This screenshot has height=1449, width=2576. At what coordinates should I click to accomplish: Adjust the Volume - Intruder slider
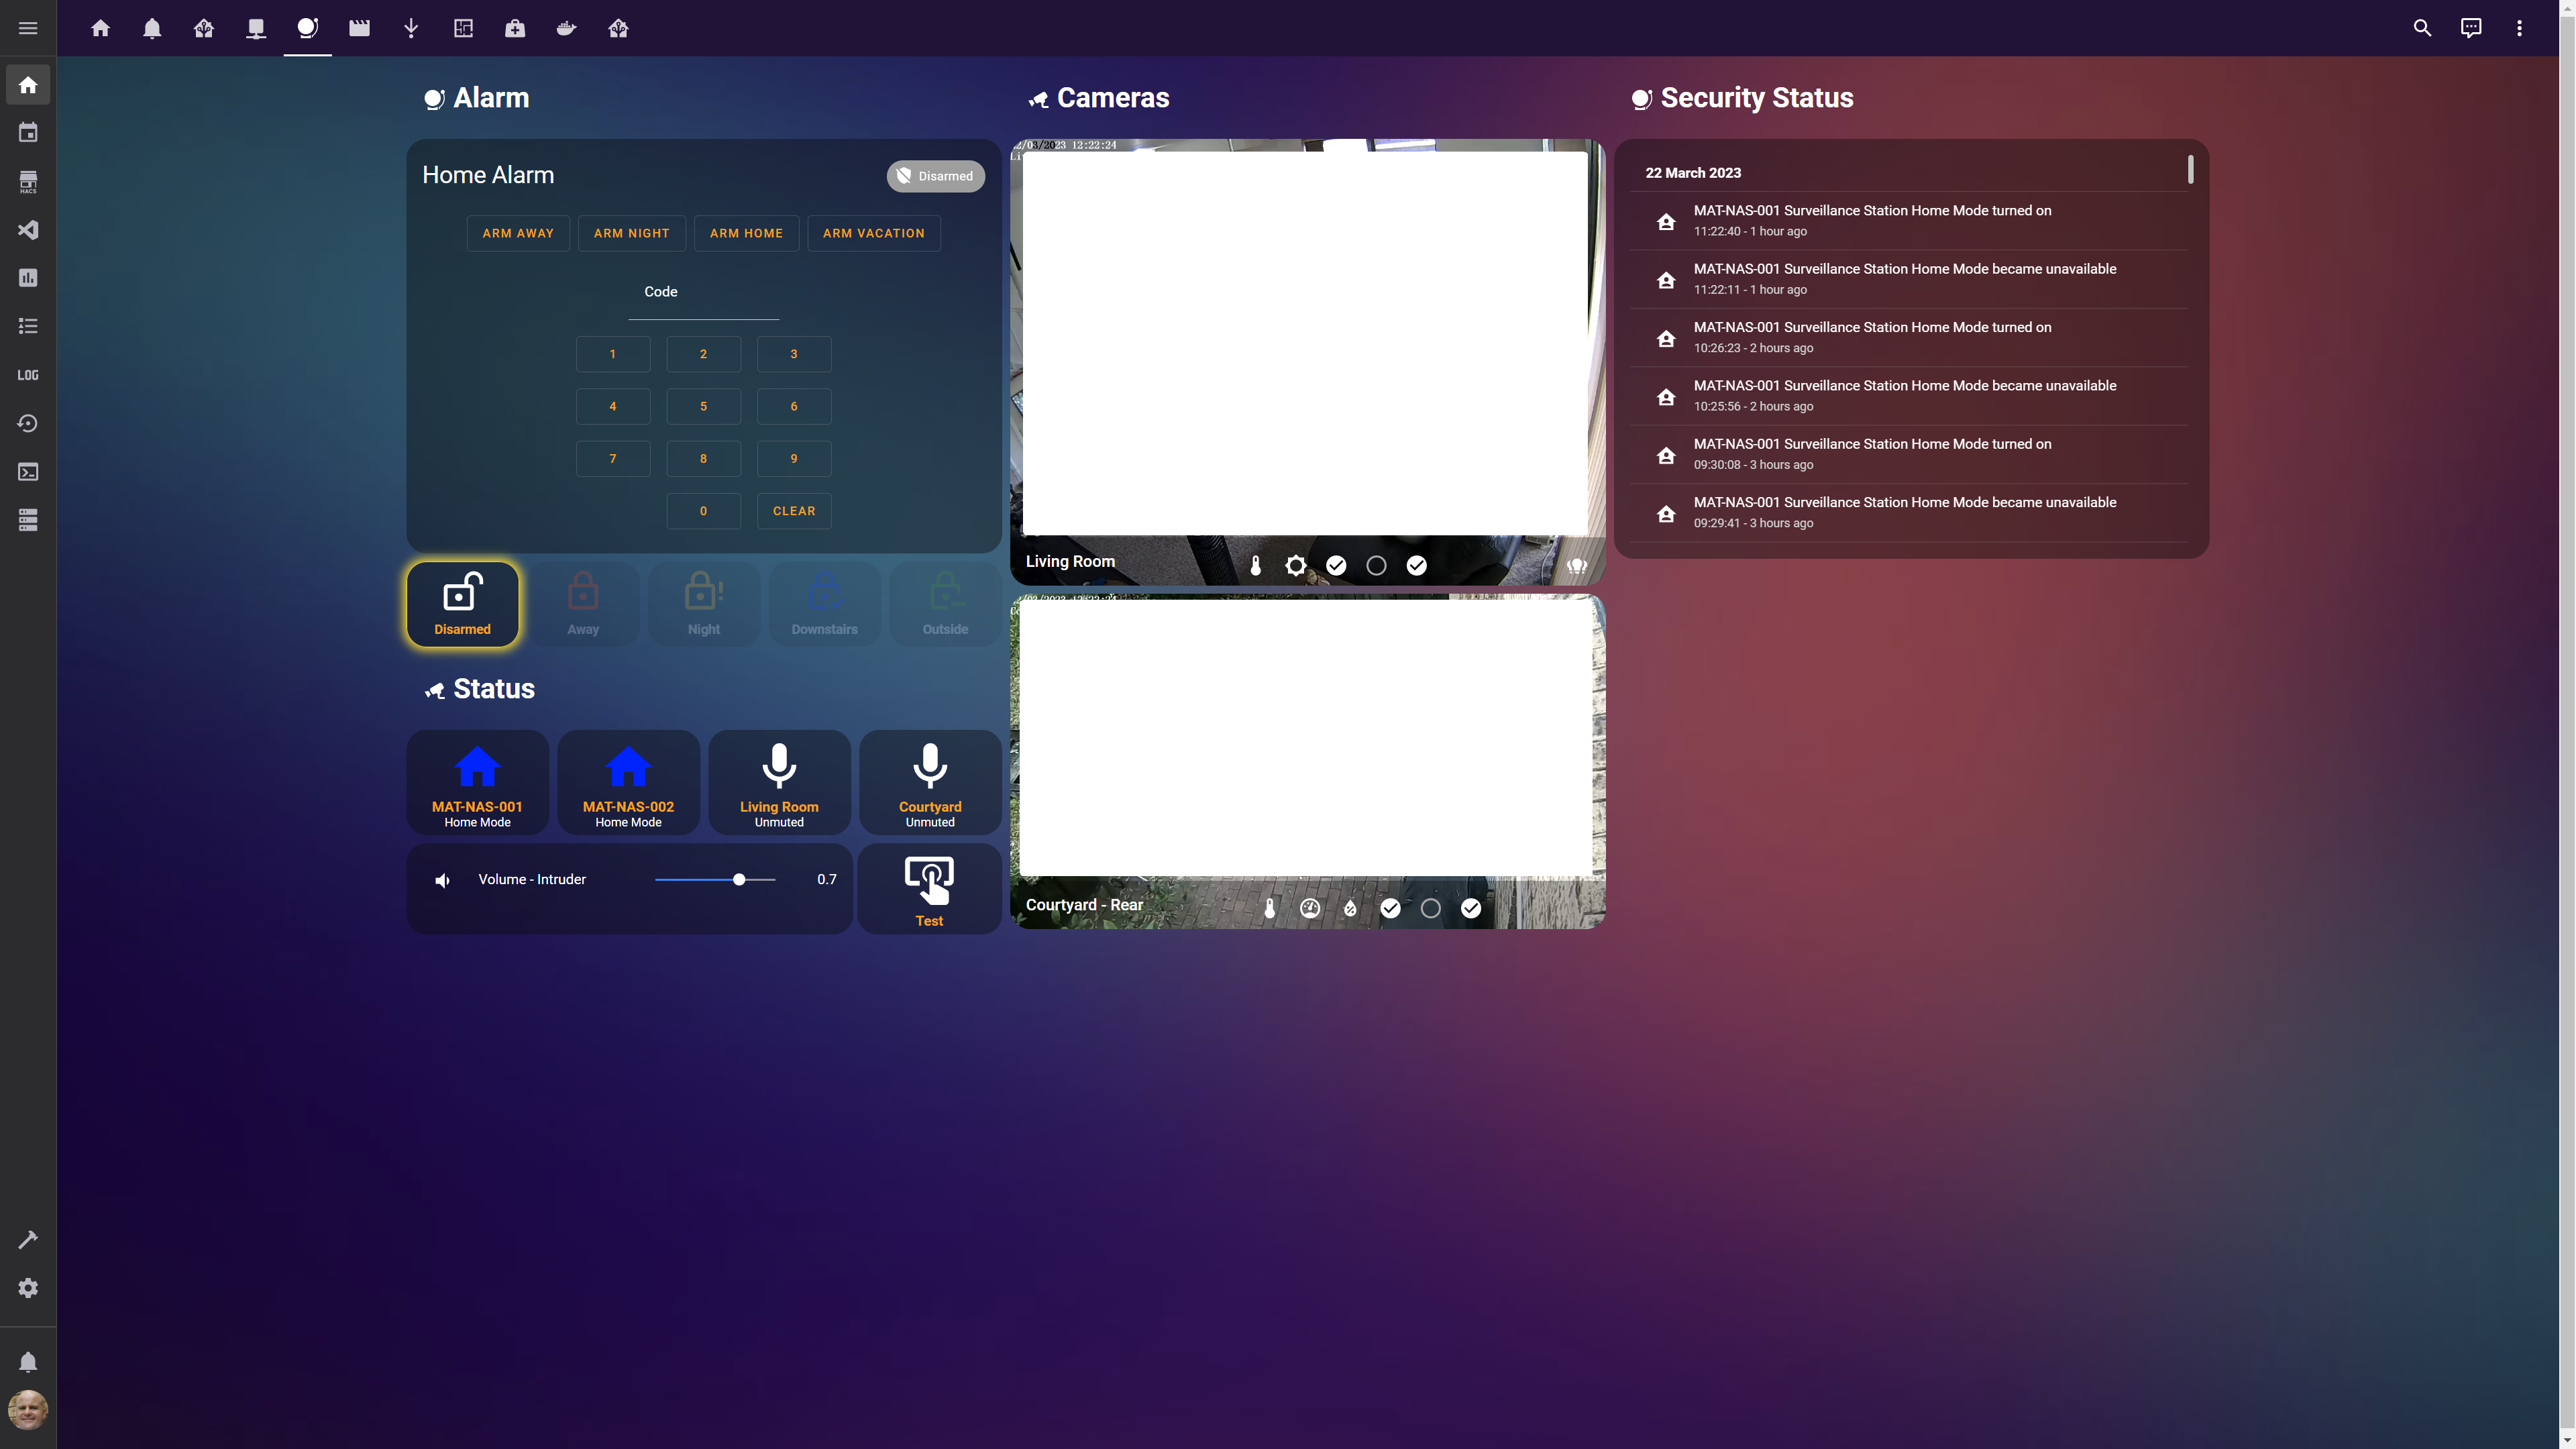pos(739,879)
